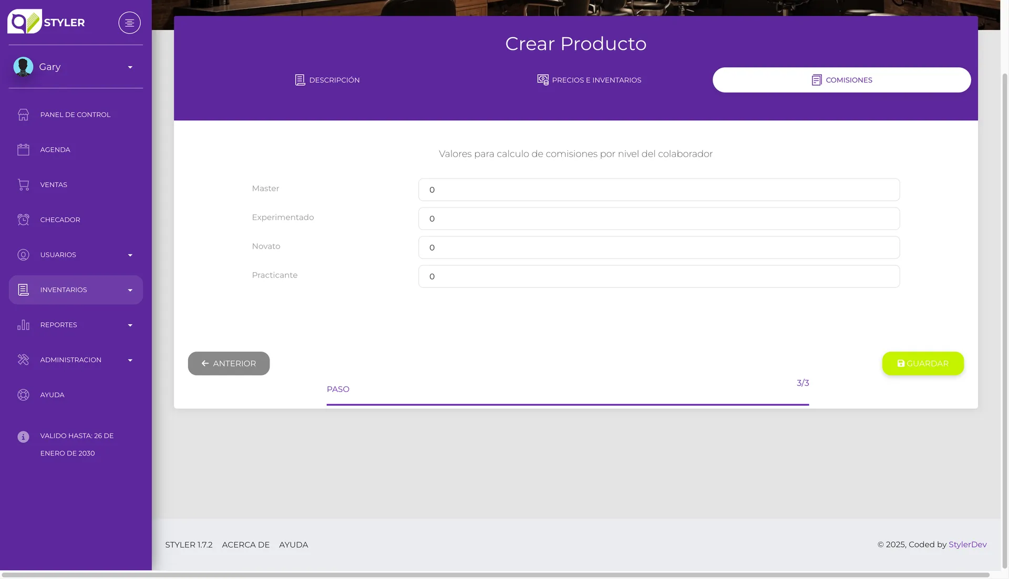Click 'Valido Hasta: 26 de Enero de 2030' text
Screen dimensions: 1009x579
pyautogui.click(x=77, y=444)
